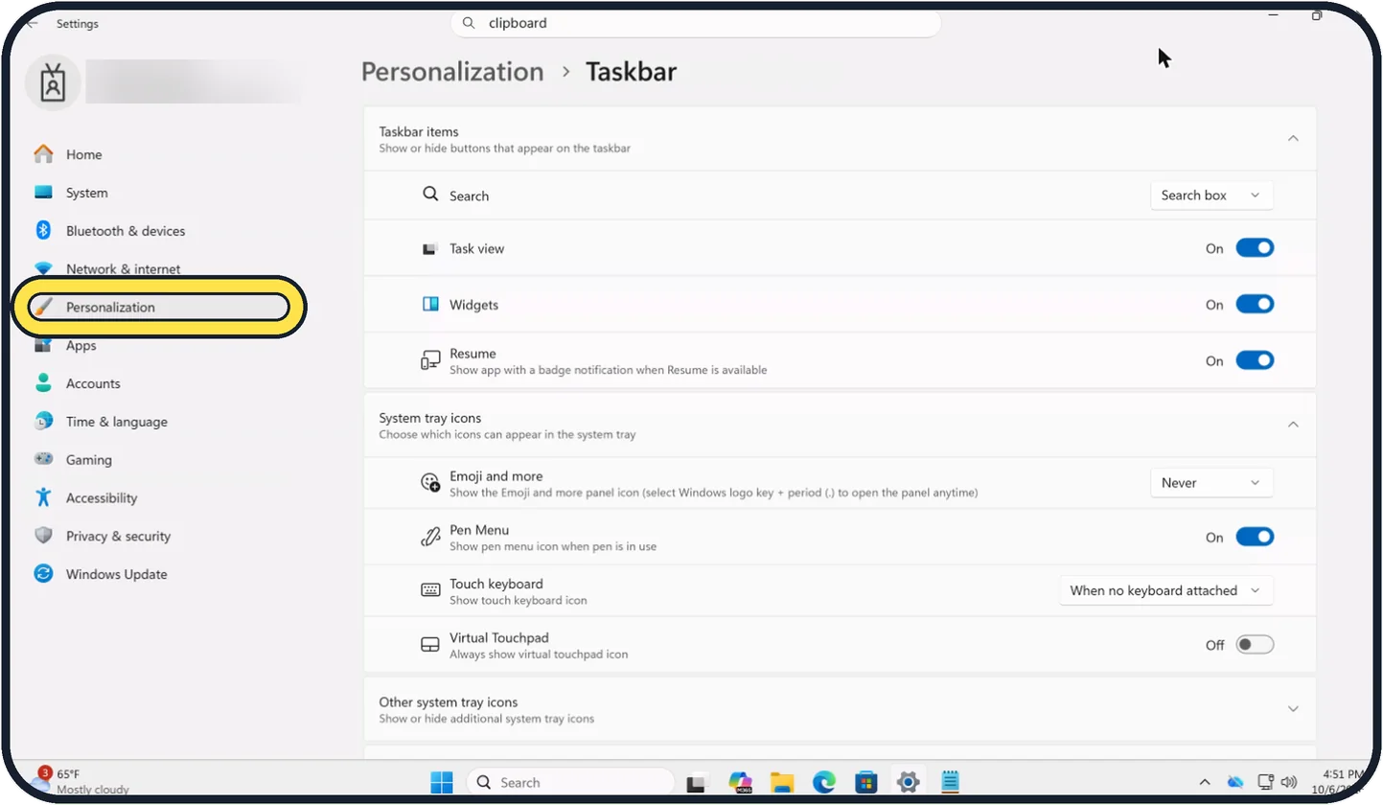Open the Touch keyboard dropdown
Image resolution: width=1383 pixels, height=805 pixels.
pos(1165,590)
